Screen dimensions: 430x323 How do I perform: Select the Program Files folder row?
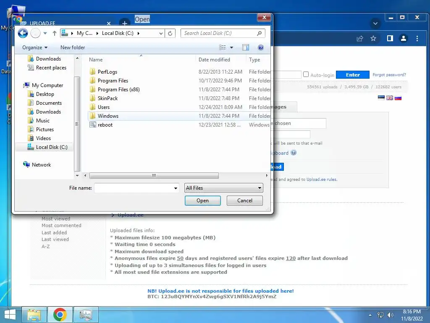179,81
